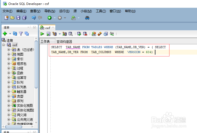
Task: Open the 编辑(E) menu
Action: tap(21, 11)
